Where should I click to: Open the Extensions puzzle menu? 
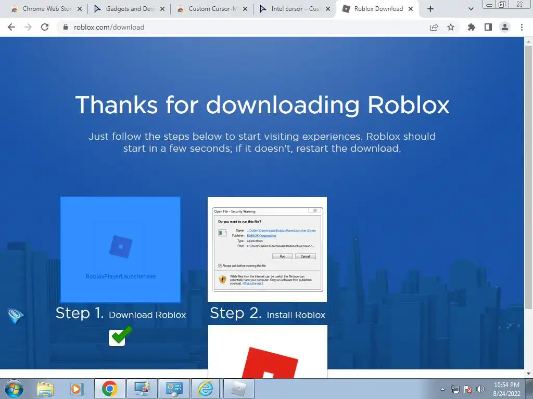pyautogui.click(x=471, y=27)
